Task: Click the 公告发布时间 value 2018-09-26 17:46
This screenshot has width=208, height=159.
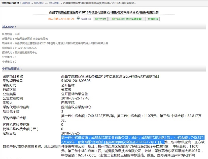Action: click(75, 98)
